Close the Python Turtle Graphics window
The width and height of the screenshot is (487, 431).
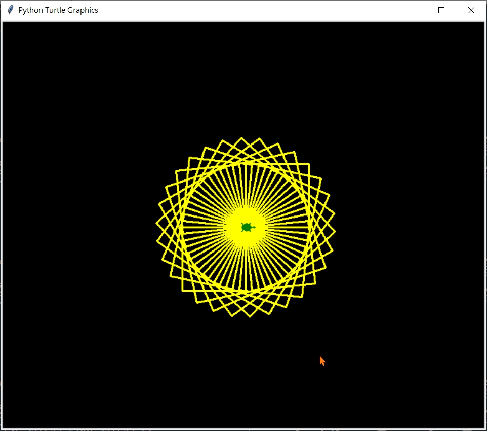pyautogui.click(x=471, y=10)
